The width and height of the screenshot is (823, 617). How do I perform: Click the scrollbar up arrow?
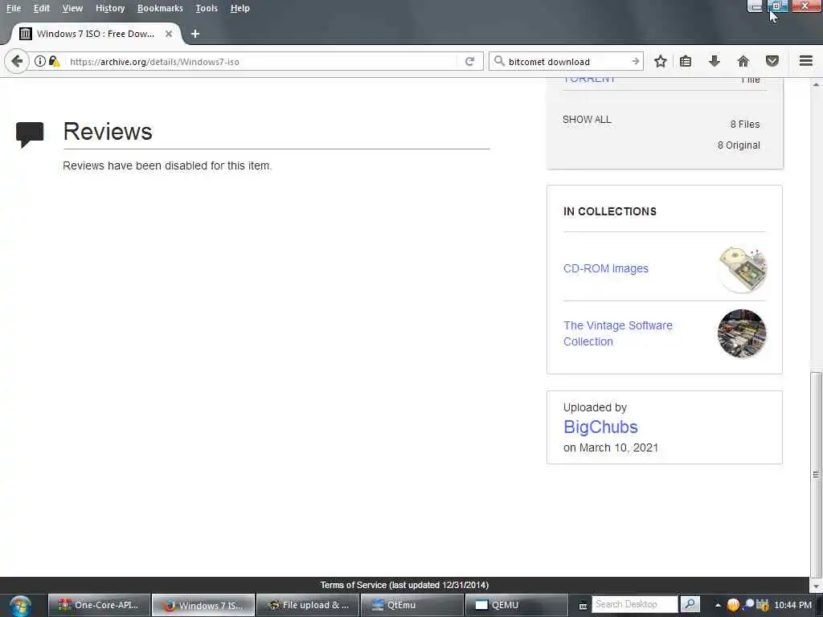(x=816, y=84)
